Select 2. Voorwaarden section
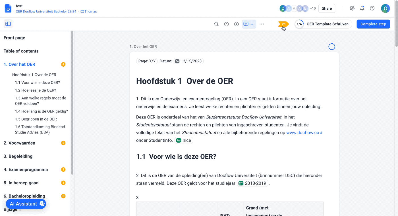This screenshot has width=398, height=216. pyautogui.click(x=19, y=143)
